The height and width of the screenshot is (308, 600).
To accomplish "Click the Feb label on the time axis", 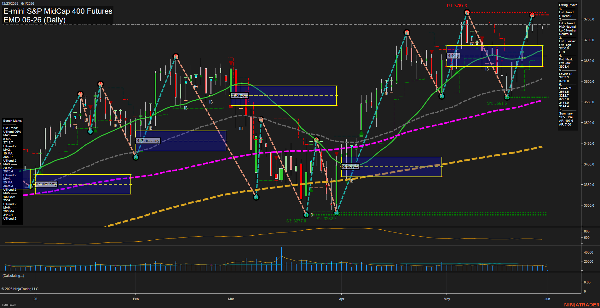I will point(136,299).
